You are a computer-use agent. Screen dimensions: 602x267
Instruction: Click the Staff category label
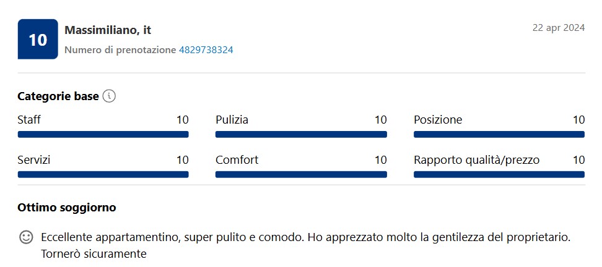point(29,120)
